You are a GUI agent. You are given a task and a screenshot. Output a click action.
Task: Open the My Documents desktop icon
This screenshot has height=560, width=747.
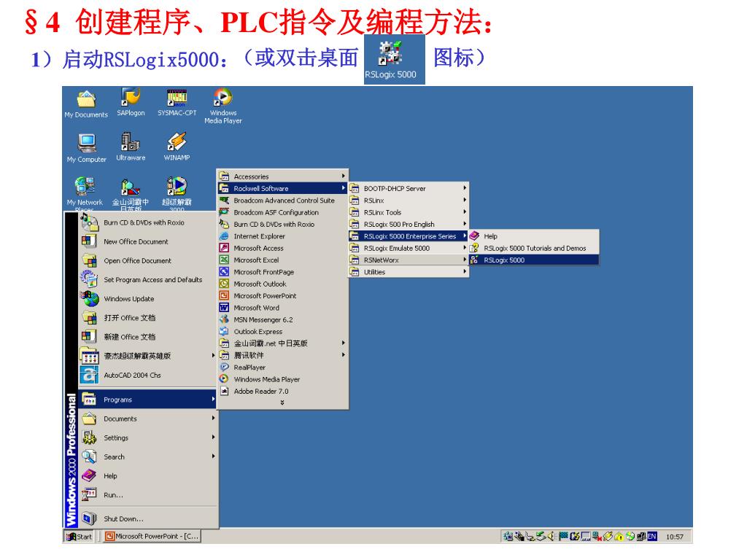pyautogui.click(x=86, y=104)
